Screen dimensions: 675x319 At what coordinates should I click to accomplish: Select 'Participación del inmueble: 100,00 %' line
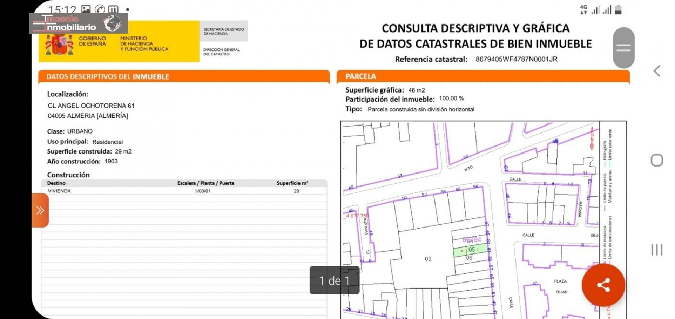[405, 99]
